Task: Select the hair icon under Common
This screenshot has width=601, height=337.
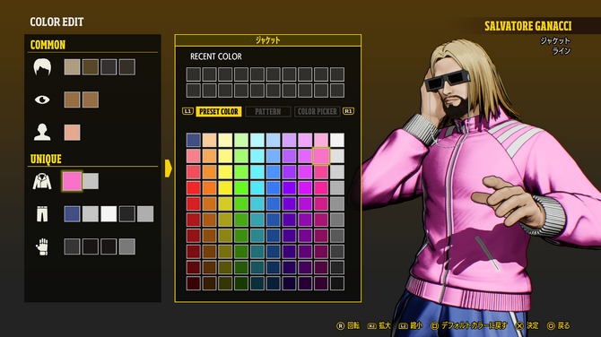Action: click(x=42, y=67)
